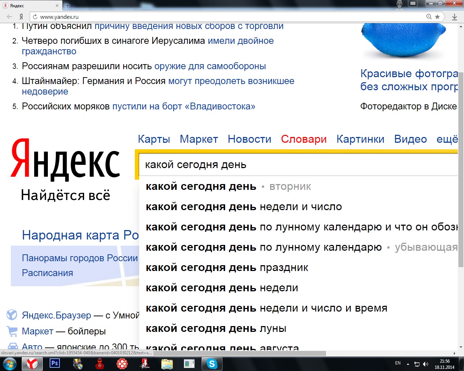Open the Видео service

point(410,139)
